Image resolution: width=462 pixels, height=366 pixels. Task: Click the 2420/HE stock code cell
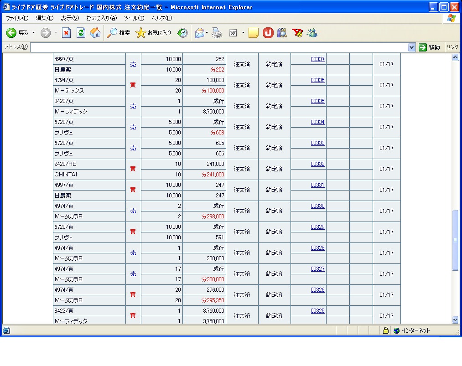point(89,164)
